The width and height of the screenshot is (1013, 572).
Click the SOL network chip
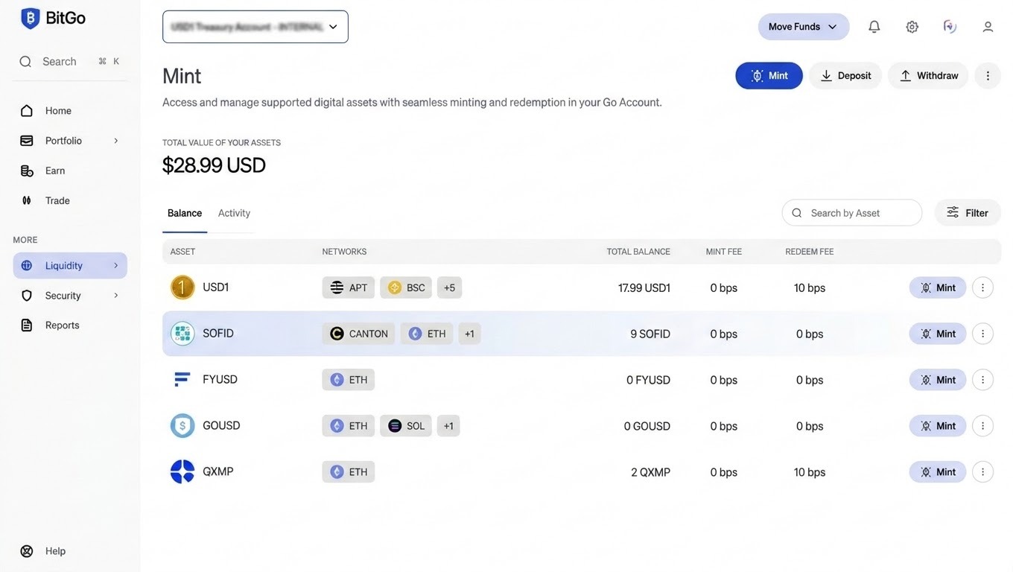(406, 426)
